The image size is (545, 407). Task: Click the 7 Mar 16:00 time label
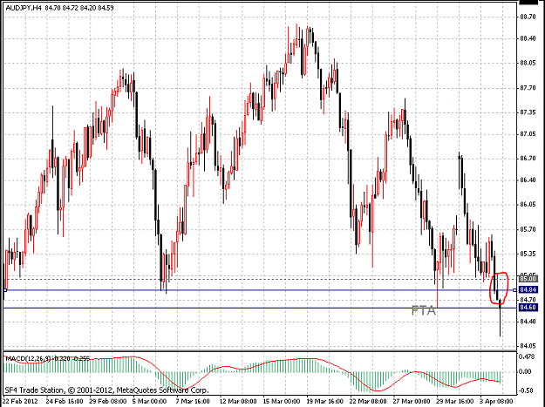(194, 402)
